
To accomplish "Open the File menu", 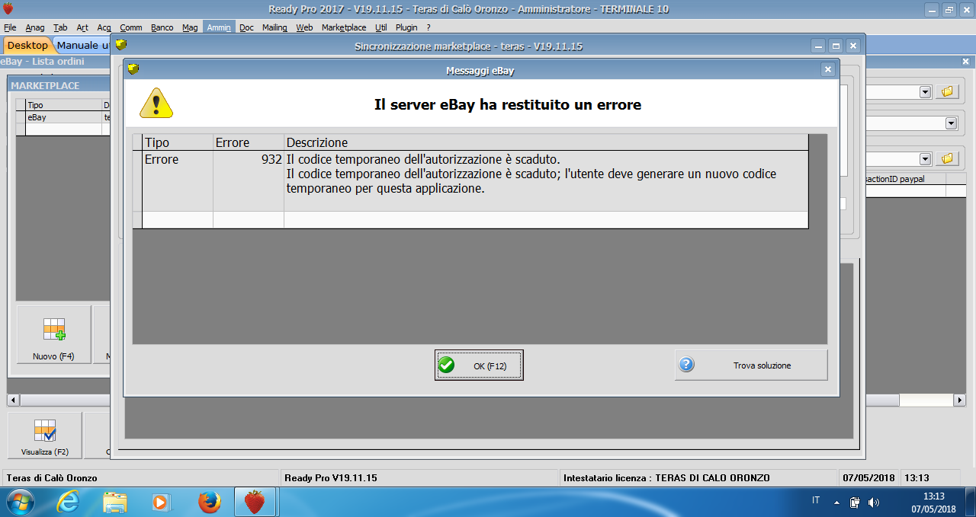I will (10, 27).
